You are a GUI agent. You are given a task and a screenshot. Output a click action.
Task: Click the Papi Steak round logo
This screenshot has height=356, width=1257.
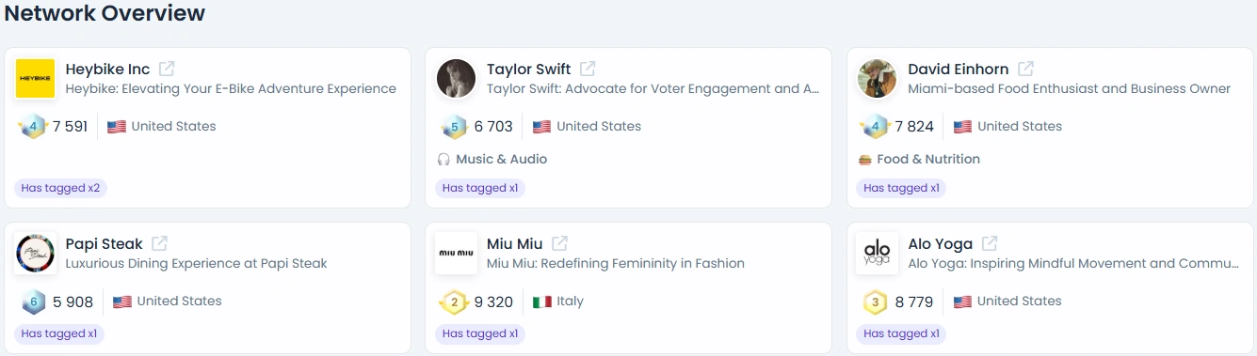(36, 254)
